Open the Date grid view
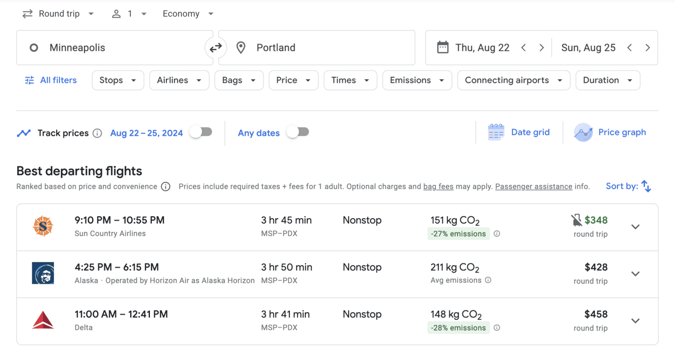675x358 pixels. pos(519,132)
